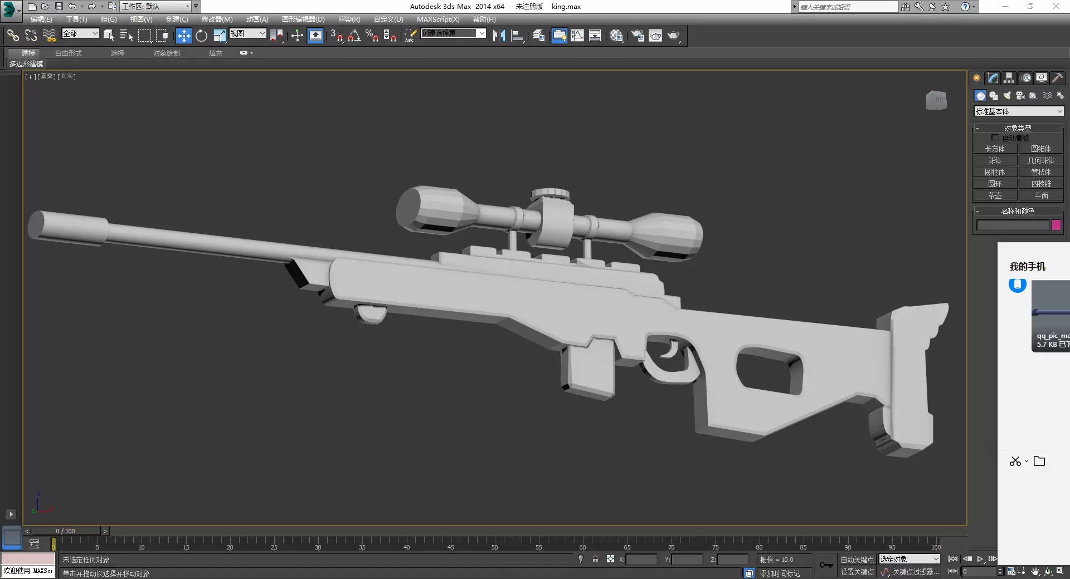Click the 0 / 100 time slider handle
Viewport: 1070px width, 579px height.
[65, 531]
